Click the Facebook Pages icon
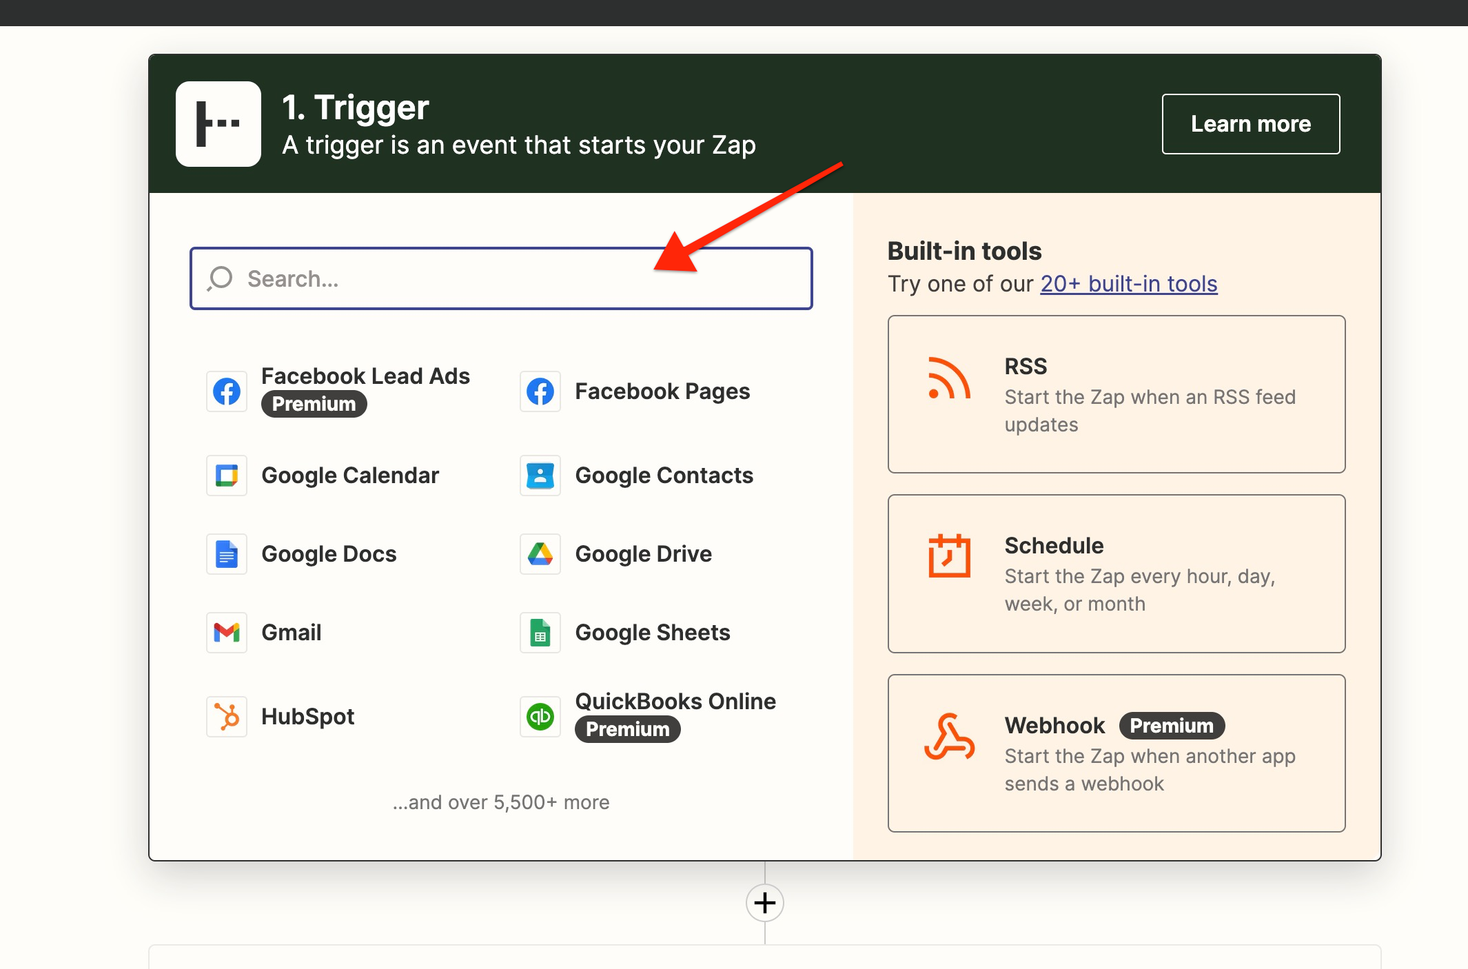This screenshot has width=1468, height=969. [x=540, y=391]
